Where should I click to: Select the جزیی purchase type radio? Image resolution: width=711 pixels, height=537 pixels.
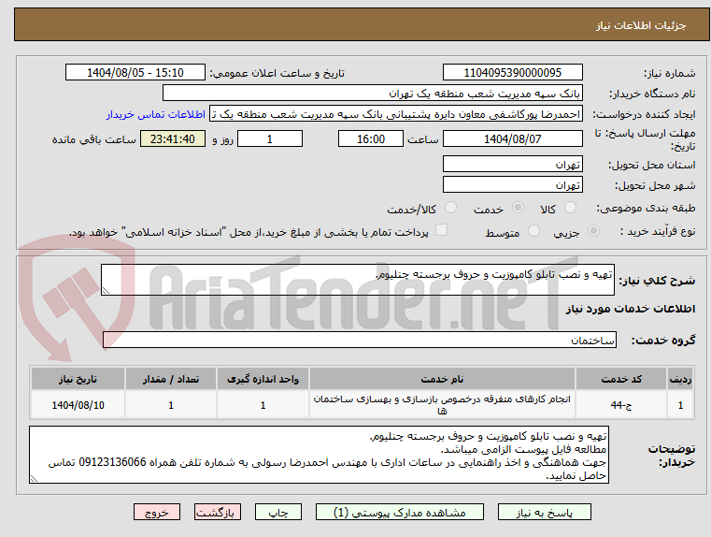coord(593,230)
